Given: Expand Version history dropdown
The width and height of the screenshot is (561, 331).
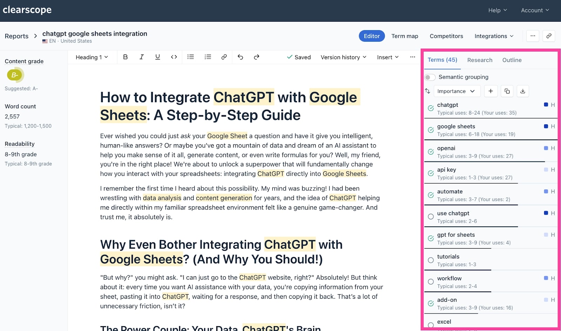Looking at the screenshot, I should (x=344, y=57).
